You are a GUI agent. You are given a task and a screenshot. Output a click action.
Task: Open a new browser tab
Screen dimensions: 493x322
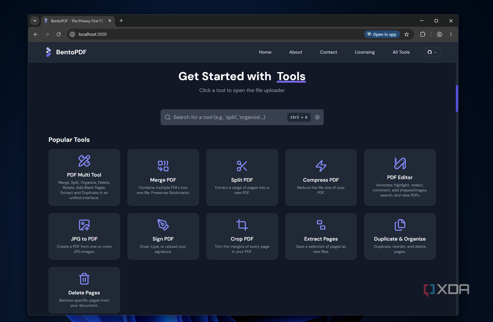coord(121,21)
